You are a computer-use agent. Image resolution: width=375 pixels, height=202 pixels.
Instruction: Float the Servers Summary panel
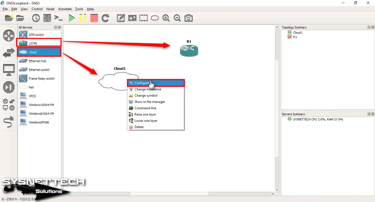[369, 114]
